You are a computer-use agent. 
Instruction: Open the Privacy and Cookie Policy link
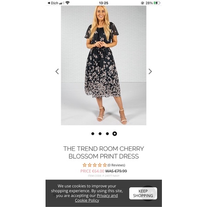96,198
